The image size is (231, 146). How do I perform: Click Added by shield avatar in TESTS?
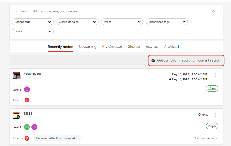coord(27,138)
